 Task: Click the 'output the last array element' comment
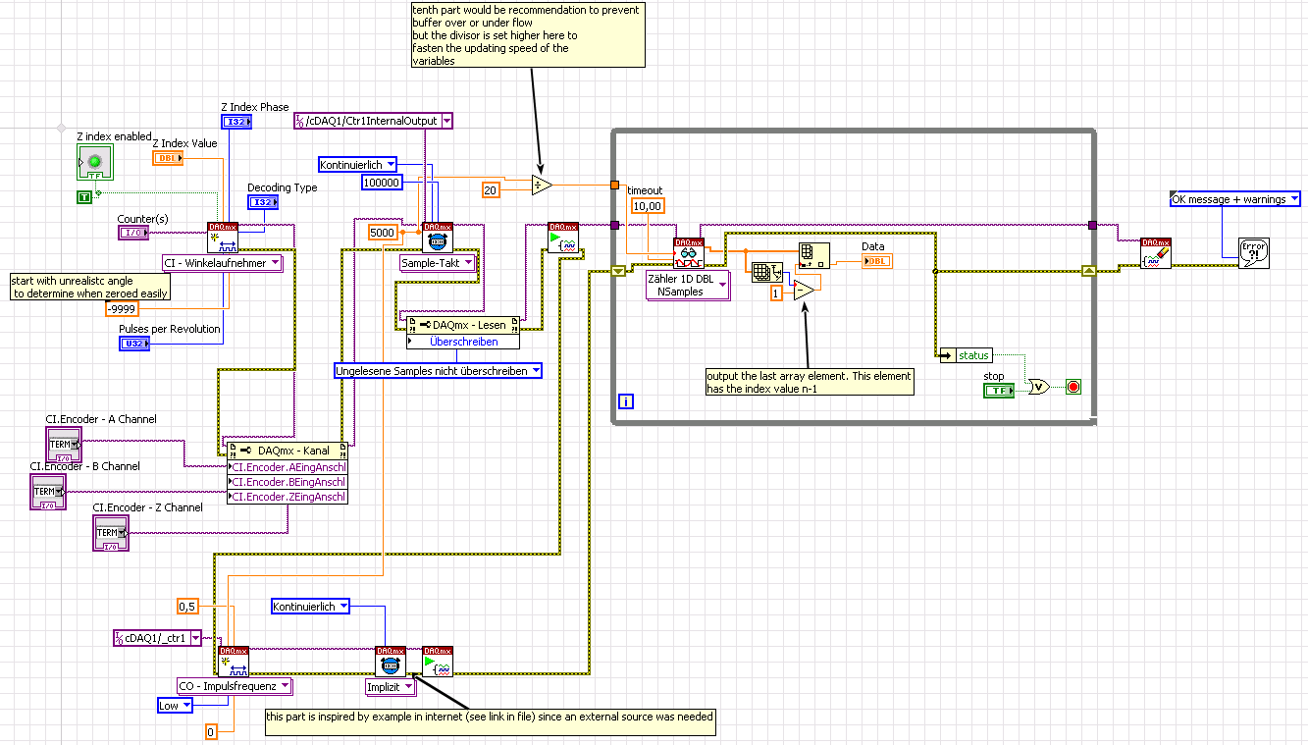click(x=810, y=382)
